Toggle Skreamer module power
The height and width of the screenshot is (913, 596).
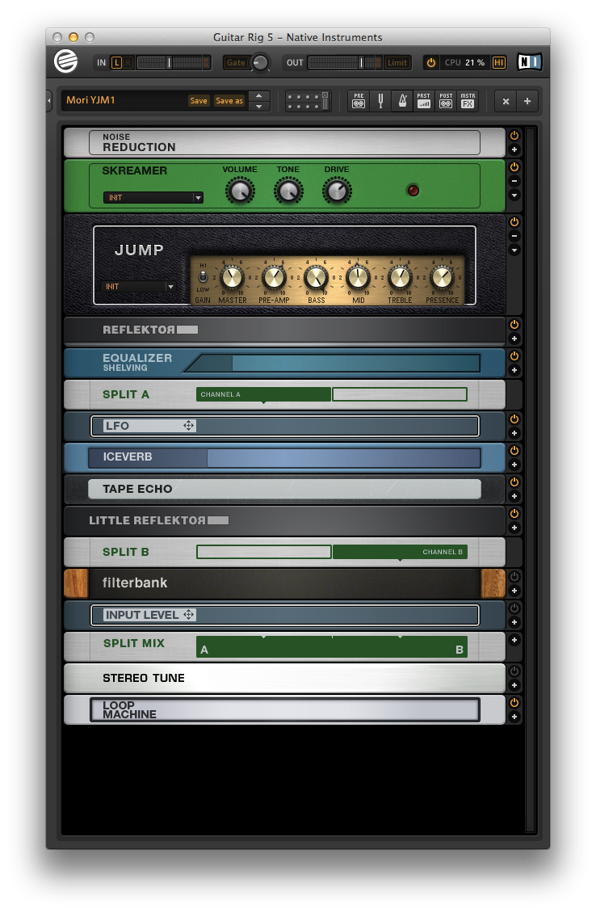[x=514, y=167]
